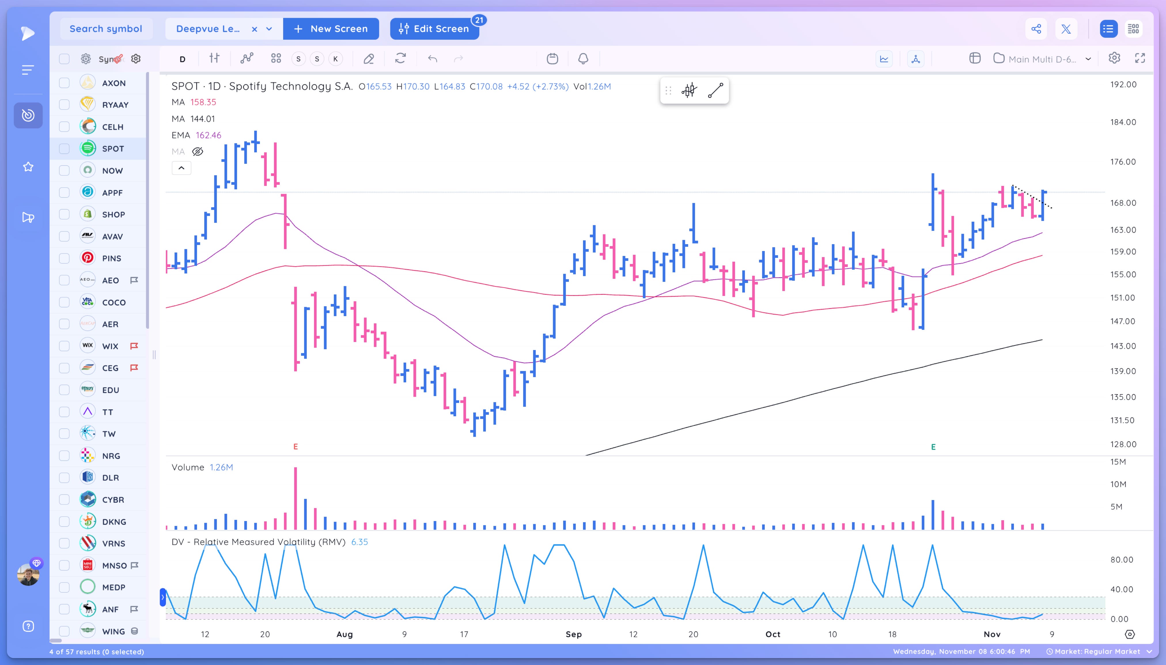Open the D timeframe selector
The image size is (1166, 665).
[x=182, y=59]
